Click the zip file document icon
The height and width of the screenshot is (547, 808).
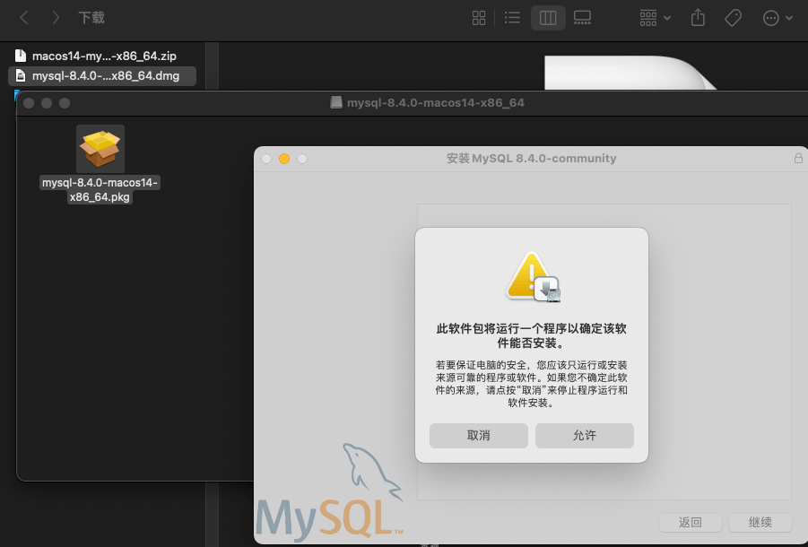point(20,56)
